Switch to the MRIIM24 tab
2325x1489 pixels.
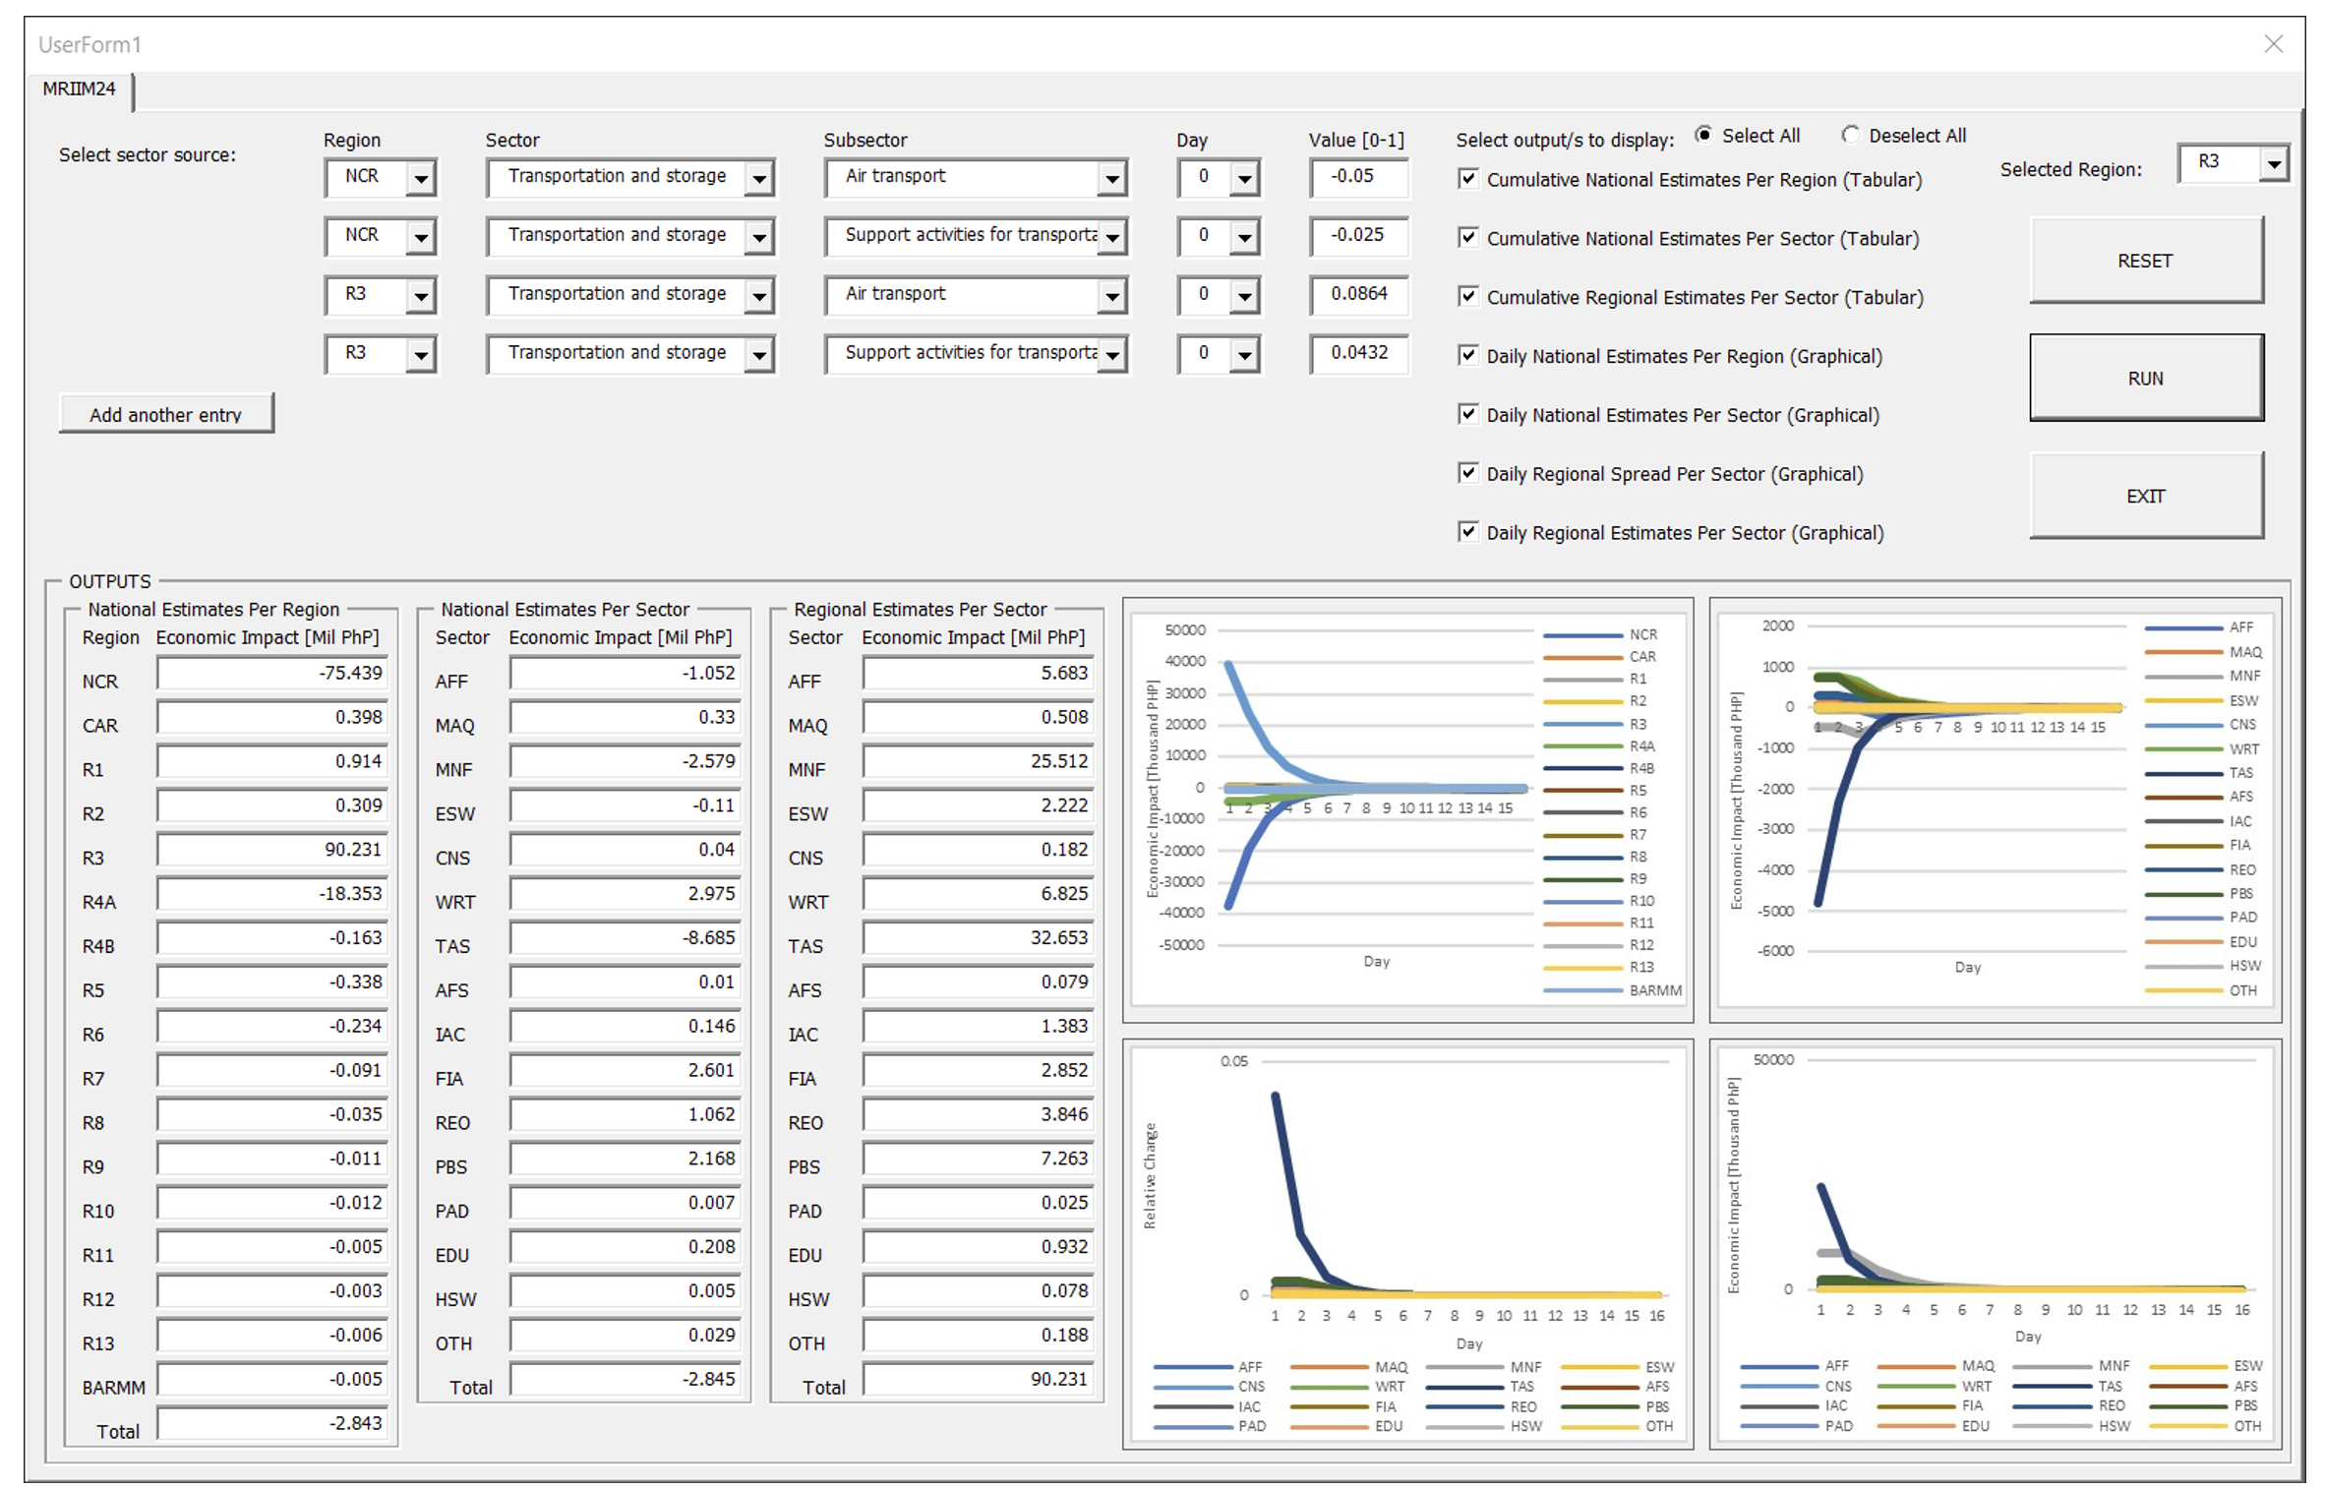[79, 89]
